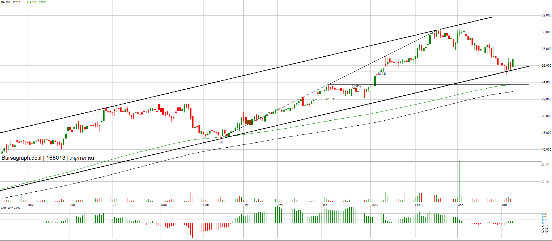Select the 18,000 price axis label
This screenshot has width=552, height=241.
click(x=546, y=133)
